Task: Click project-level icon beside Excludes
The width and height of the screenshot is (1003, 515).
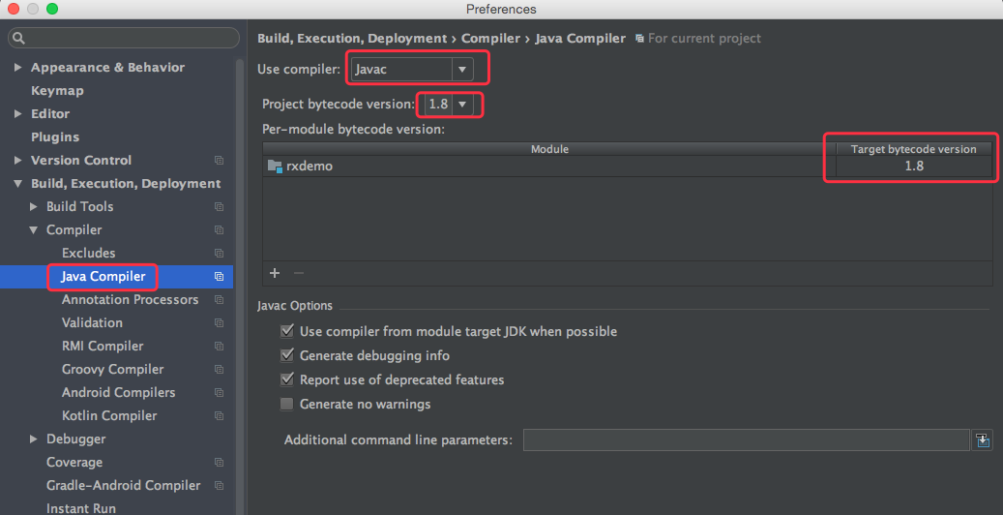Action: coord(219,253)
